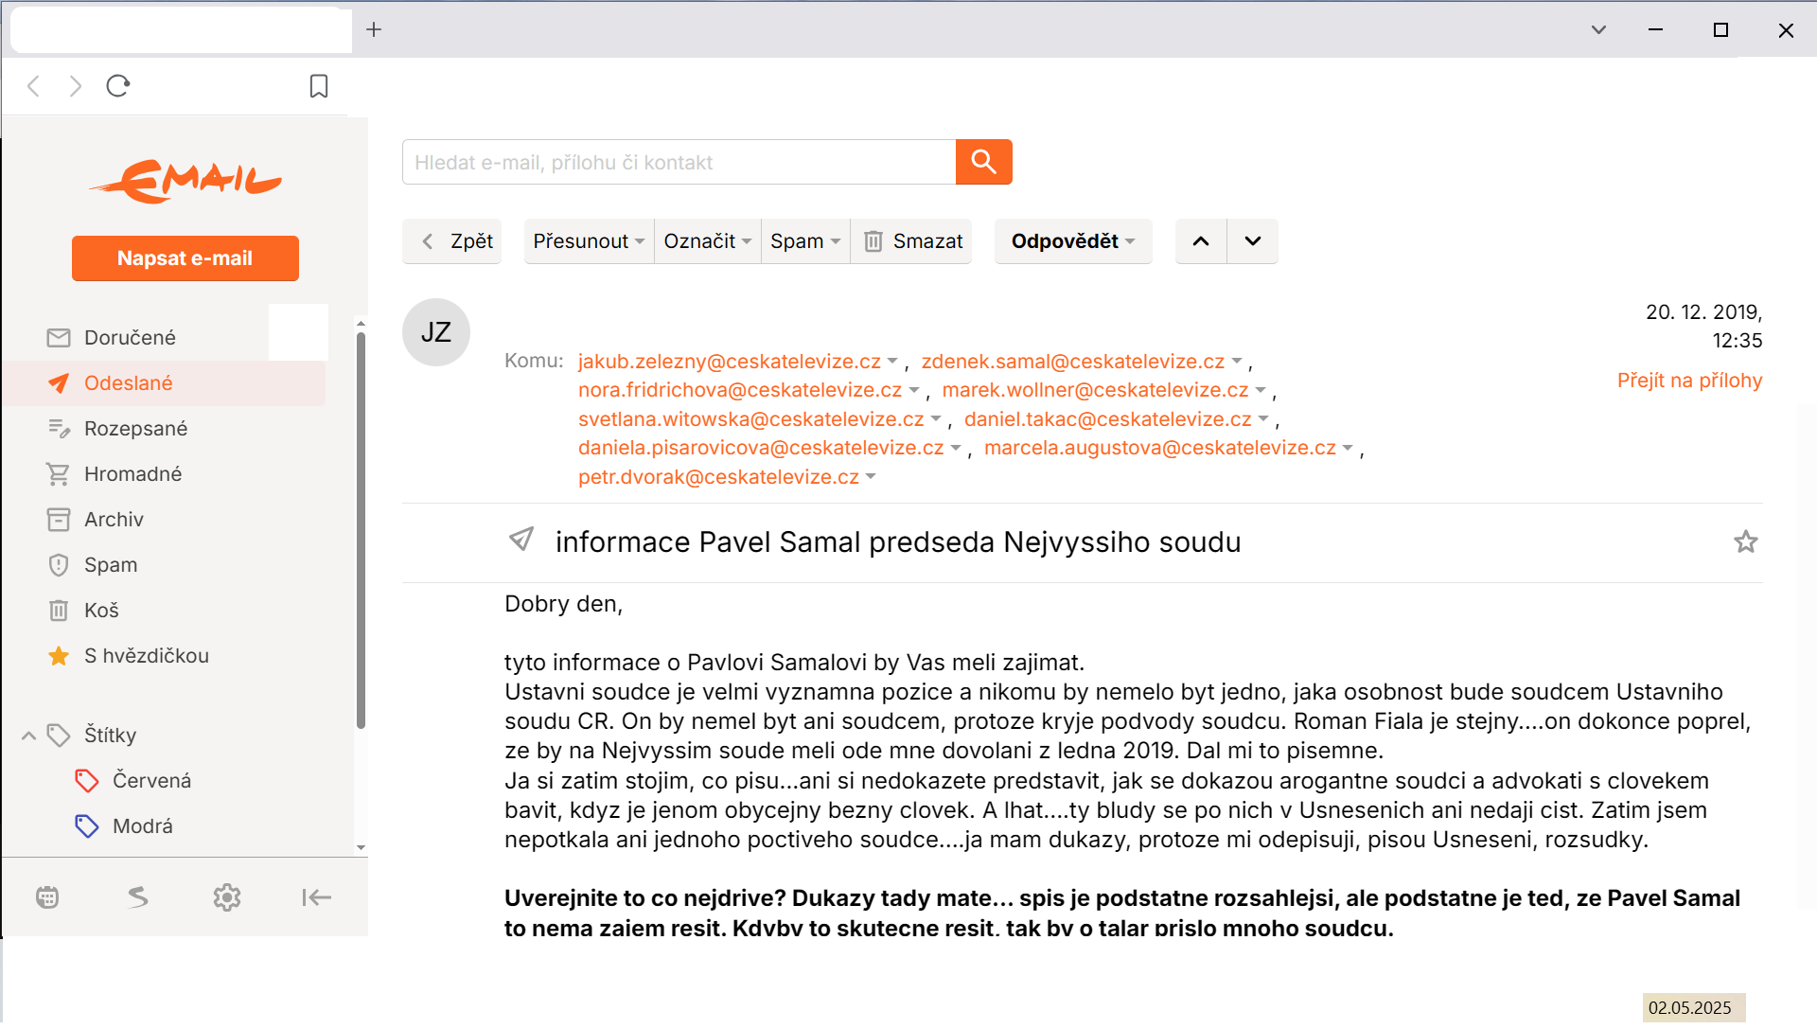Image resolution: width=1817 pixels, height=1029 pixels.
Task: Open the Přesunout dropdown
Action: (x=589, y=241)
